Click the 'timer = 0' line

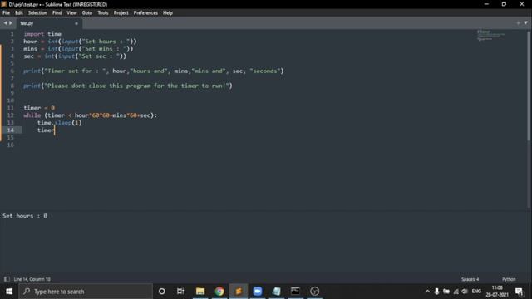39,108
